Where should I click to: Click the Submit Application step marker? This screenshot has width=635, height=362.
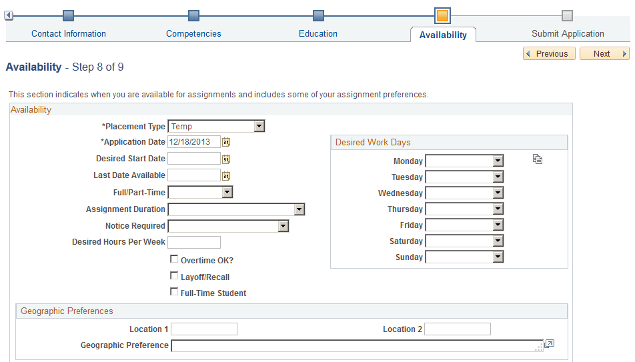pos(567,16)
